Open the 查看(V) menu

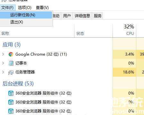click(42, 8)
